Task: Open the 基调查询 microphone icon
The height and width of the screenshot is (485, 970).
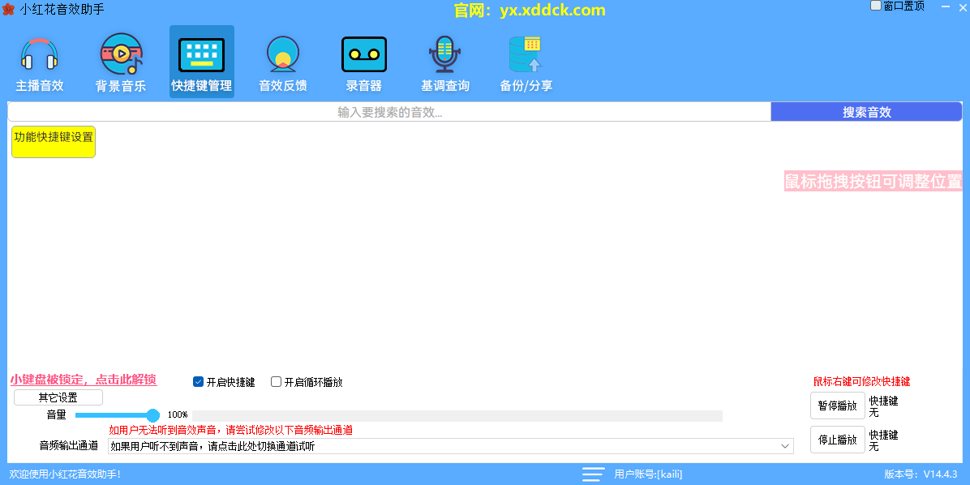Action: (x=444, y=55)
